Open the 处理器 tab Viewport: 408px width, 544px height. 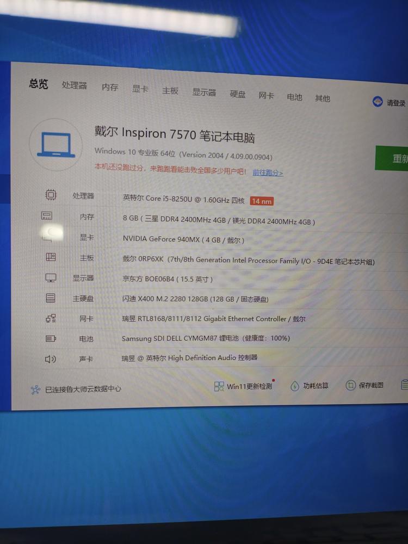pyautogui.click(x=75, y=85)
